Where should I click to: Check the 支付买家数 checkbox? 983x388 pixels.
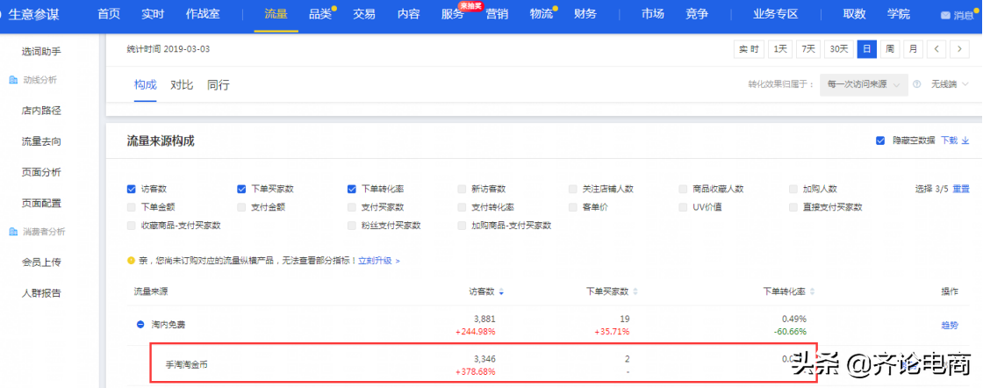pyautogui.click(x=352, y=207)
